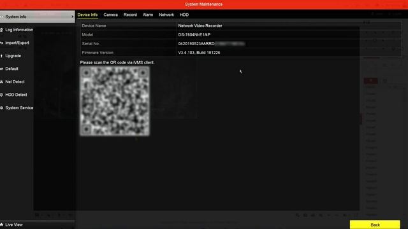Open System Service menu
The image size is (408, 229).
(x=19, y=108)
